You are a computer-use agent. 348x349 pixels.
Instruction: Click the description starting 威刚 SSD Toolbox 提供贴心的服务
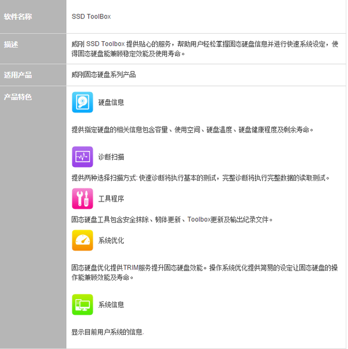pyautogui.click(x=205, y=49)
